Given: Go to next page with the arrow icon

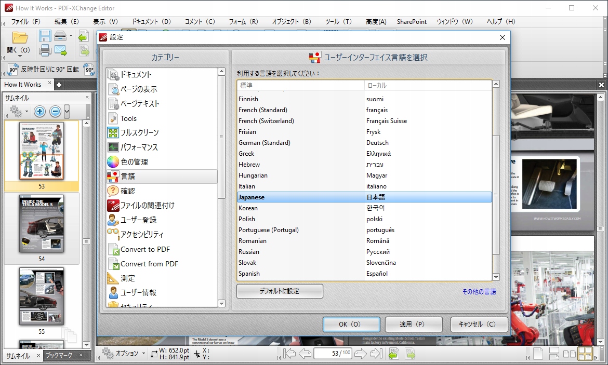Looking at the screenshot, I should pos(361,353).
